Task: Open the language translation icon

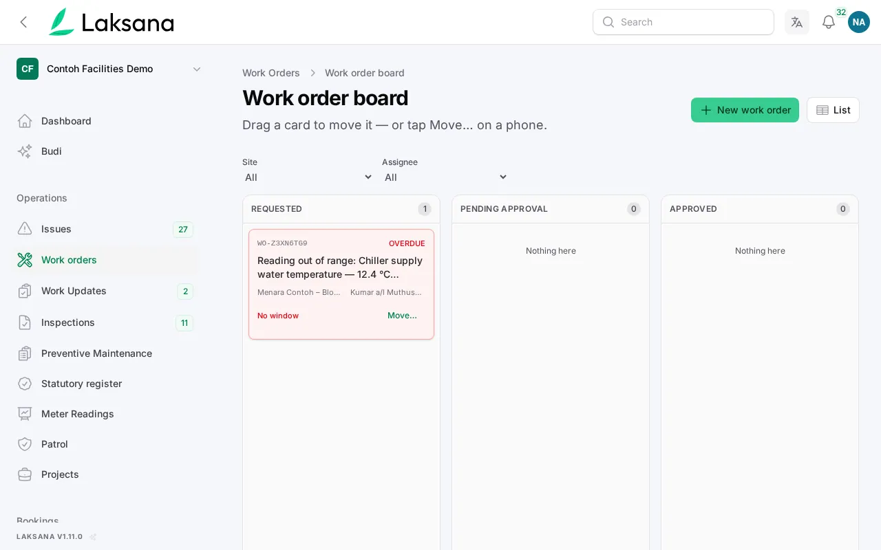Action: click(797, 22)
